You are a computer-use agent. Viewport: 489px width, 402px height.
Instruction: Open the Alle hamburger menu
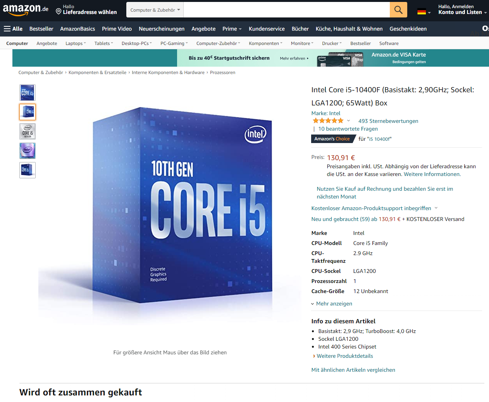pyautogui.click(x=13, y=29)
